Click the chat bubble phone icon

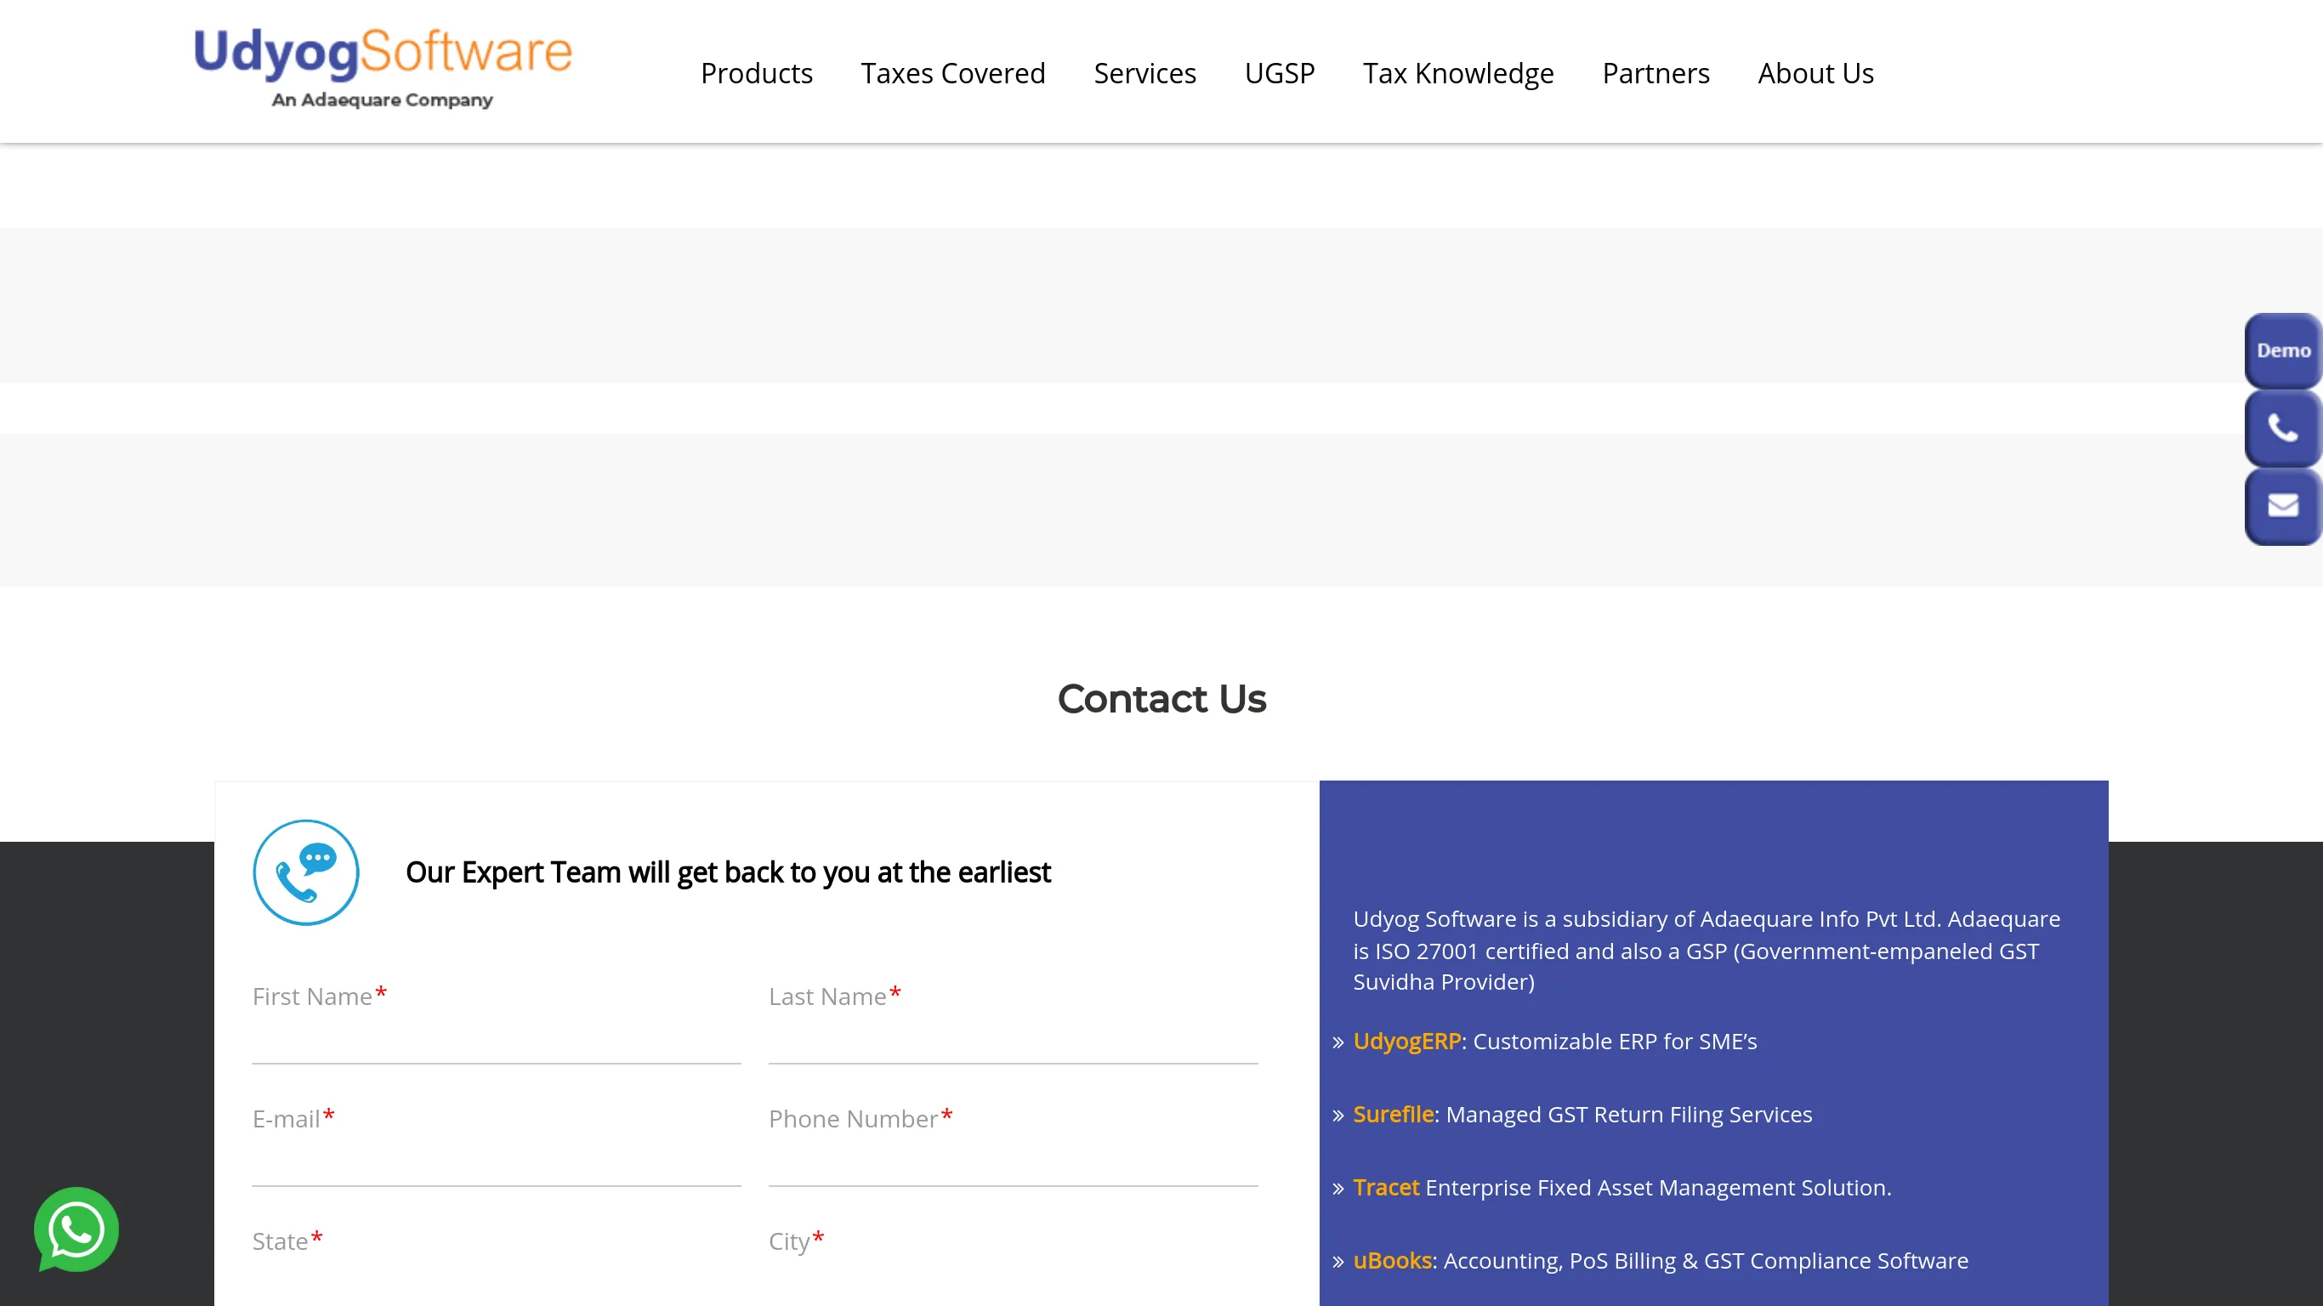tap(304, 871)
